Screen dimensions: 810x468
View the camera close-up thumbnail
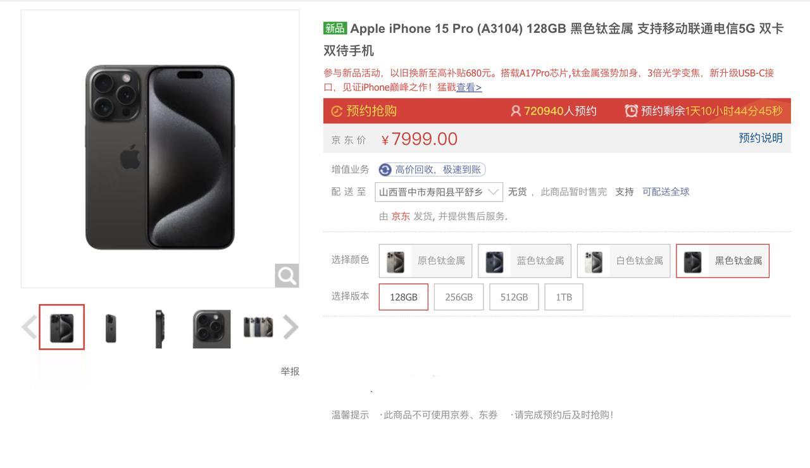coord(211,328)
